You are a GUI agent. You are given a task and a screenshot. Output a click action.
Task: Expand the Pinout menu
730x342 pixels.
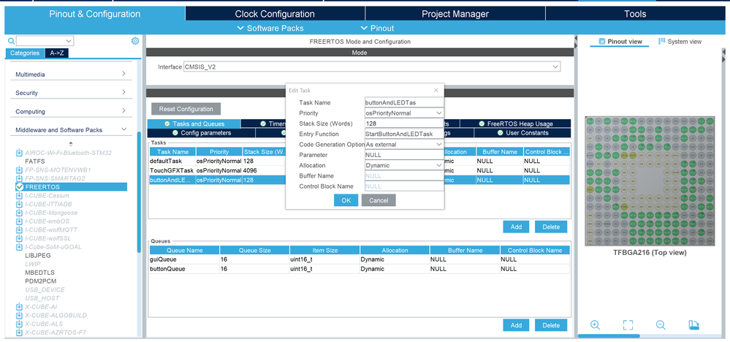tap(377, 28)
